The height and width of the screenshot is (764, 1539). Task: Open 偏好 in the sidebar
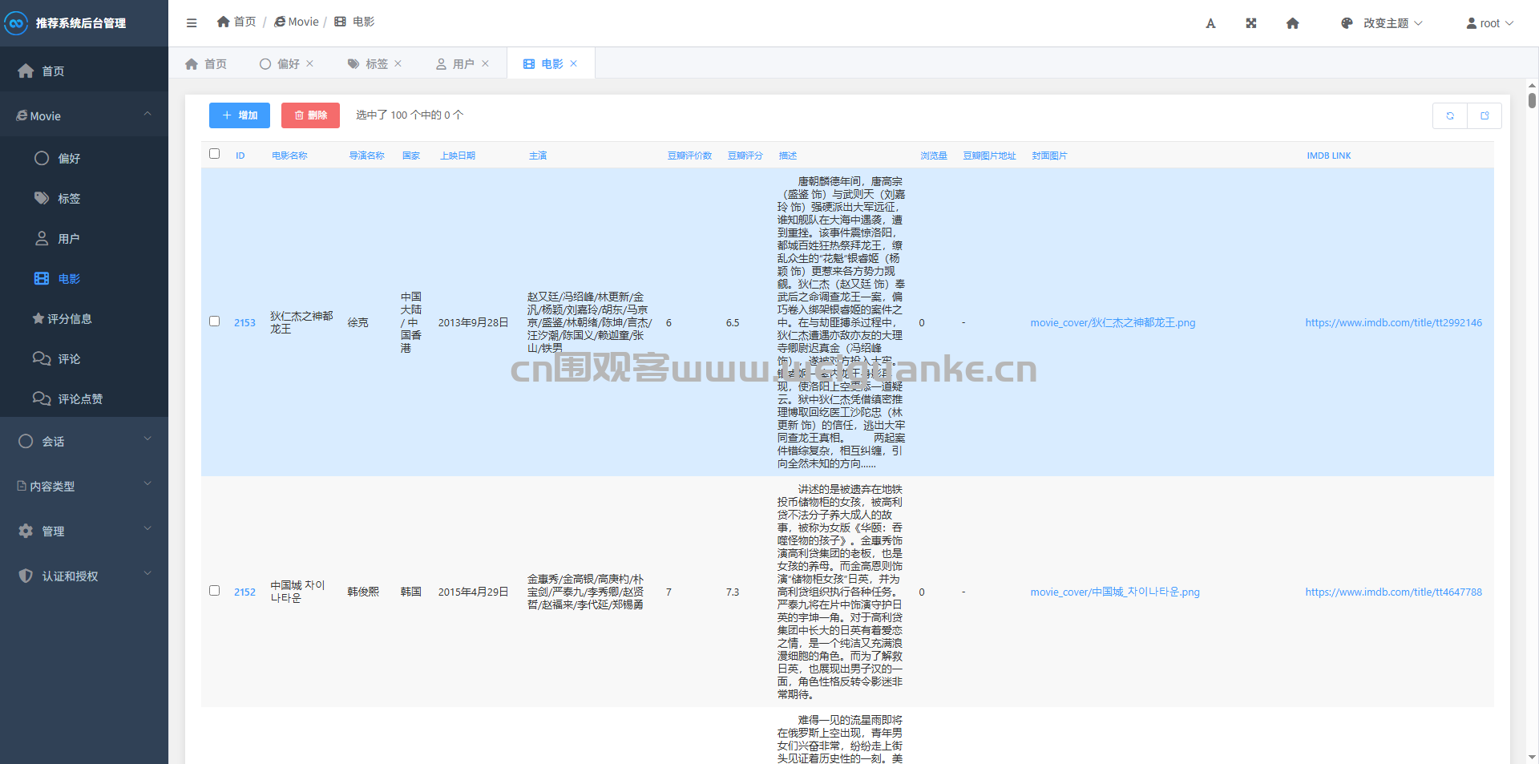coord(84,158)
